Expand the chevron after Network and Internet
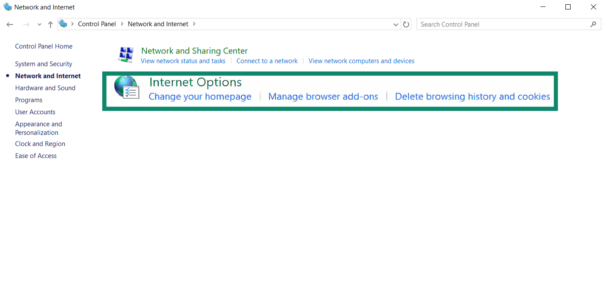606x307 pixels. point(194,24)
